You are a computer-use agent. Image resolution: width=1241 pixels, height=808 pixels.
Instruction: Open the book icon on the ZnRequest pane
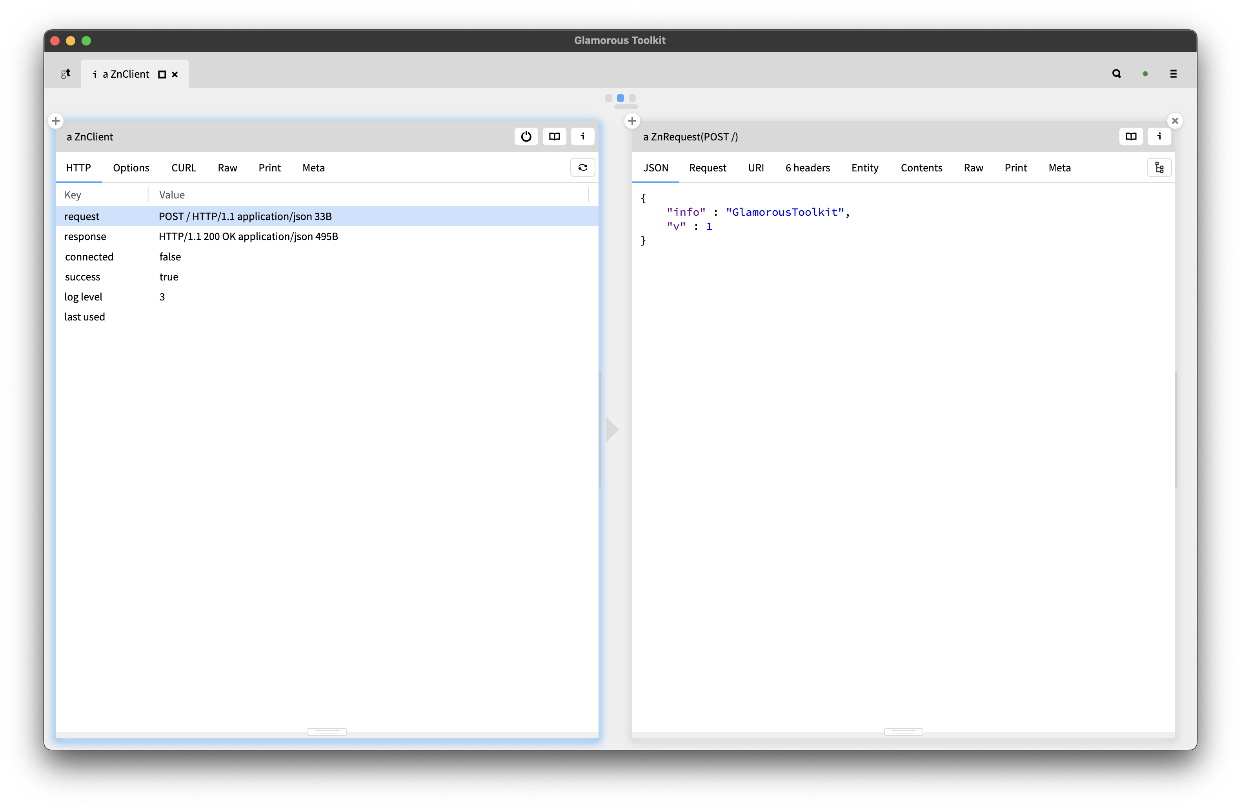[x=1131, y=136]
